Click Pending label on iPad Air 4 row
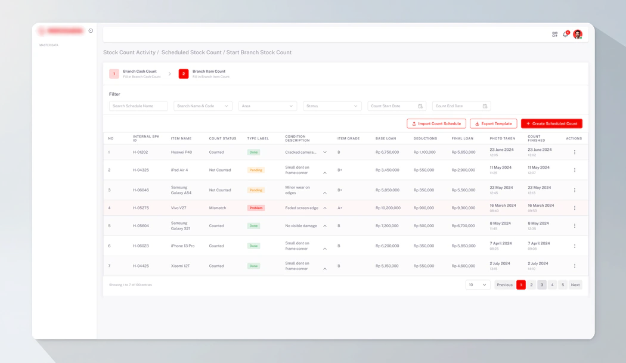The height and width of the screenshot is (363, 626). click(256, 170)
